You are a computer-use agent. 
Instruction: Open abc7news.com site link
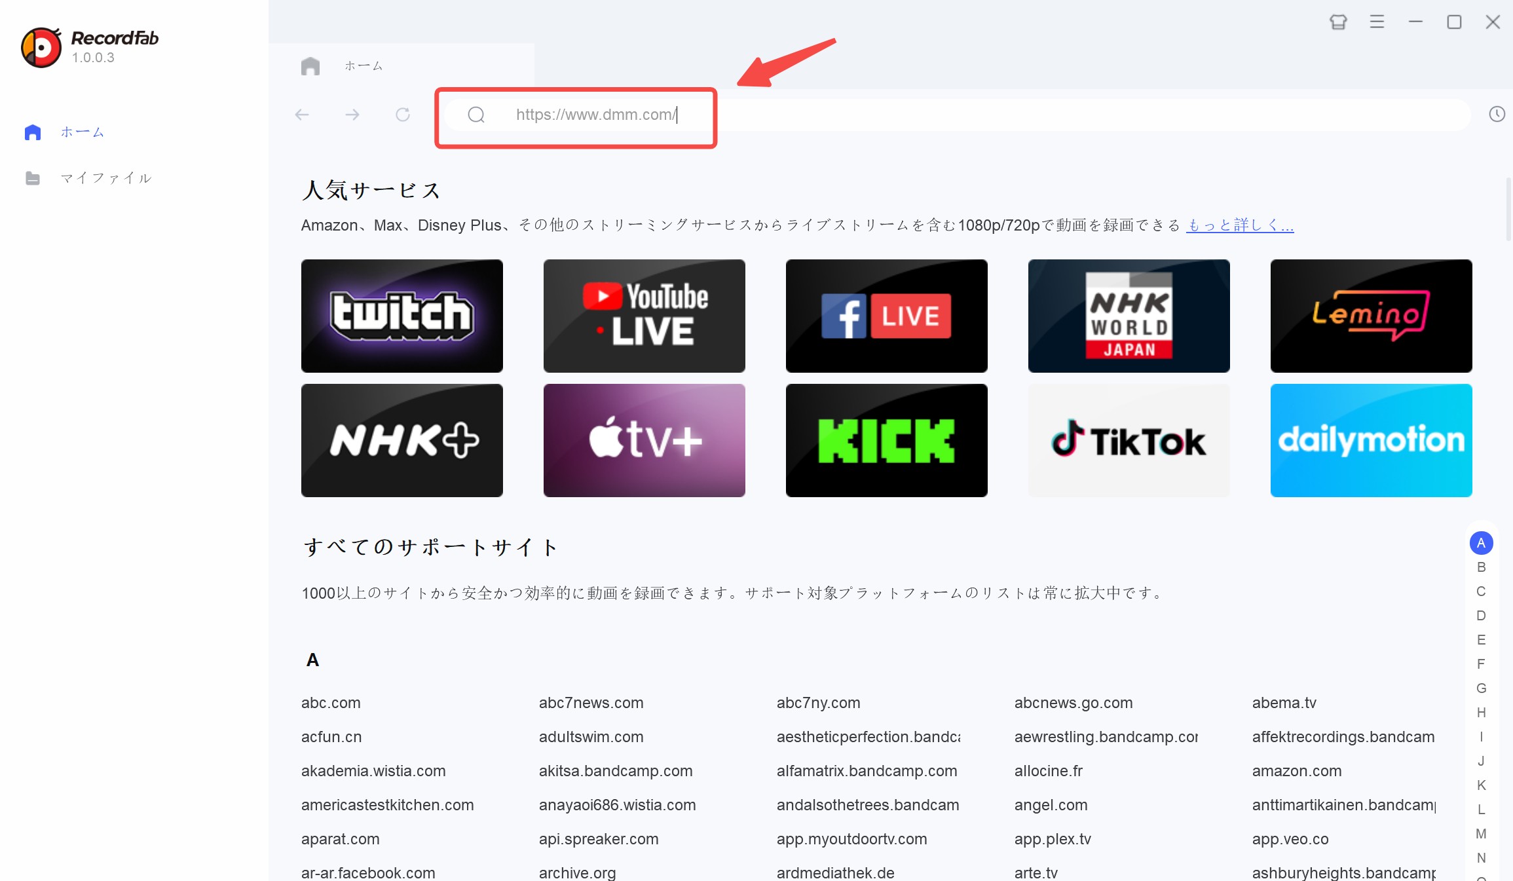(x=591, y=703)
